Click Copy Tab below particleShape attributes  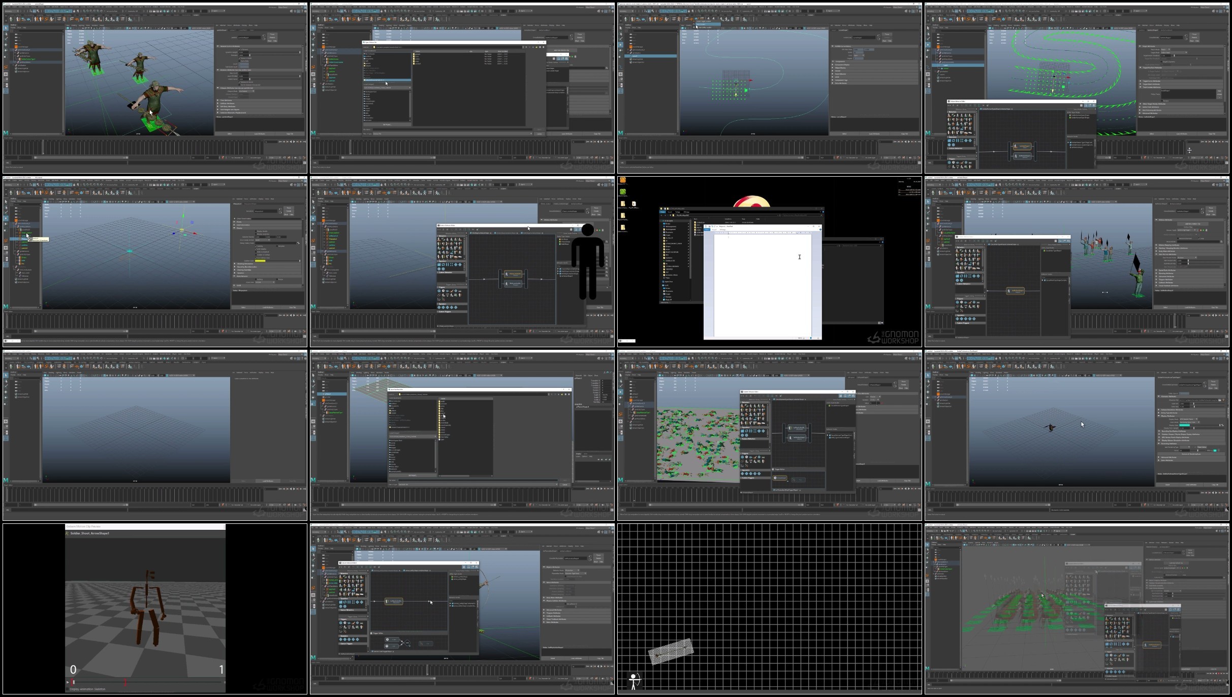[290, 134]
